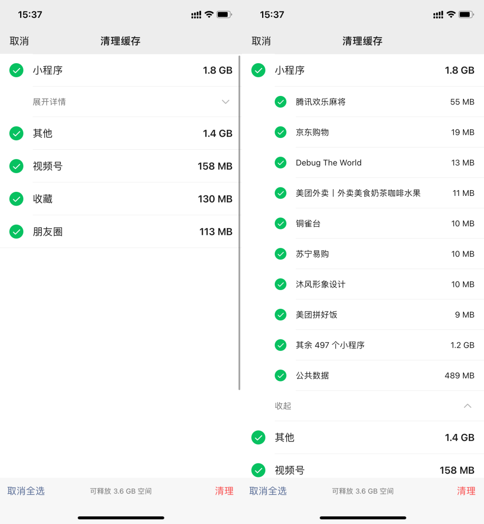Deselect the 京东购物 mini program

pyautogui.click(x=281, y=132)
